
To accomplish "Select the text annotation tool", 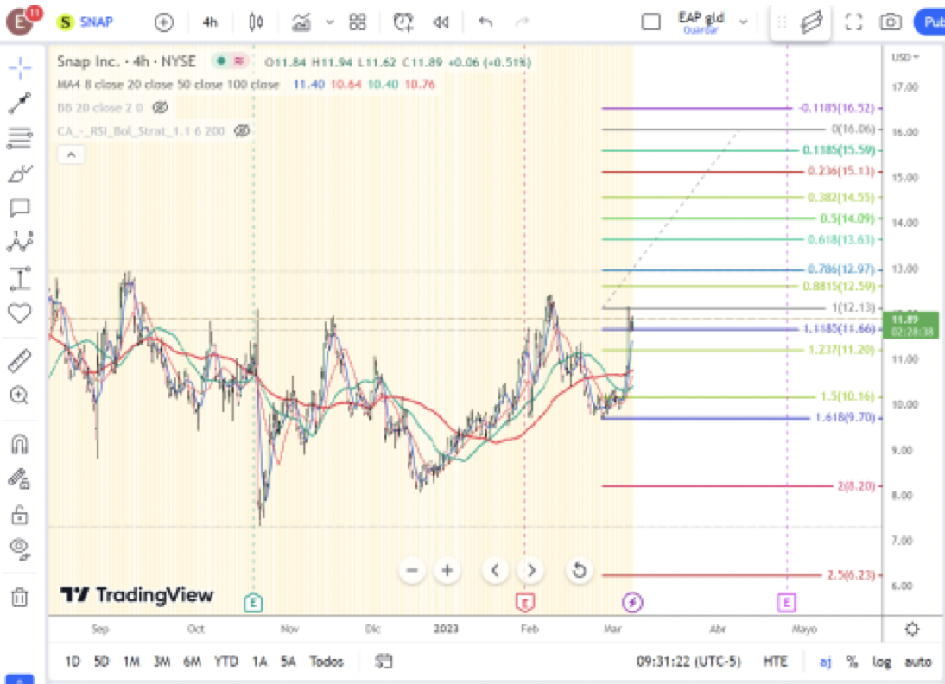I will click(20, 208).
